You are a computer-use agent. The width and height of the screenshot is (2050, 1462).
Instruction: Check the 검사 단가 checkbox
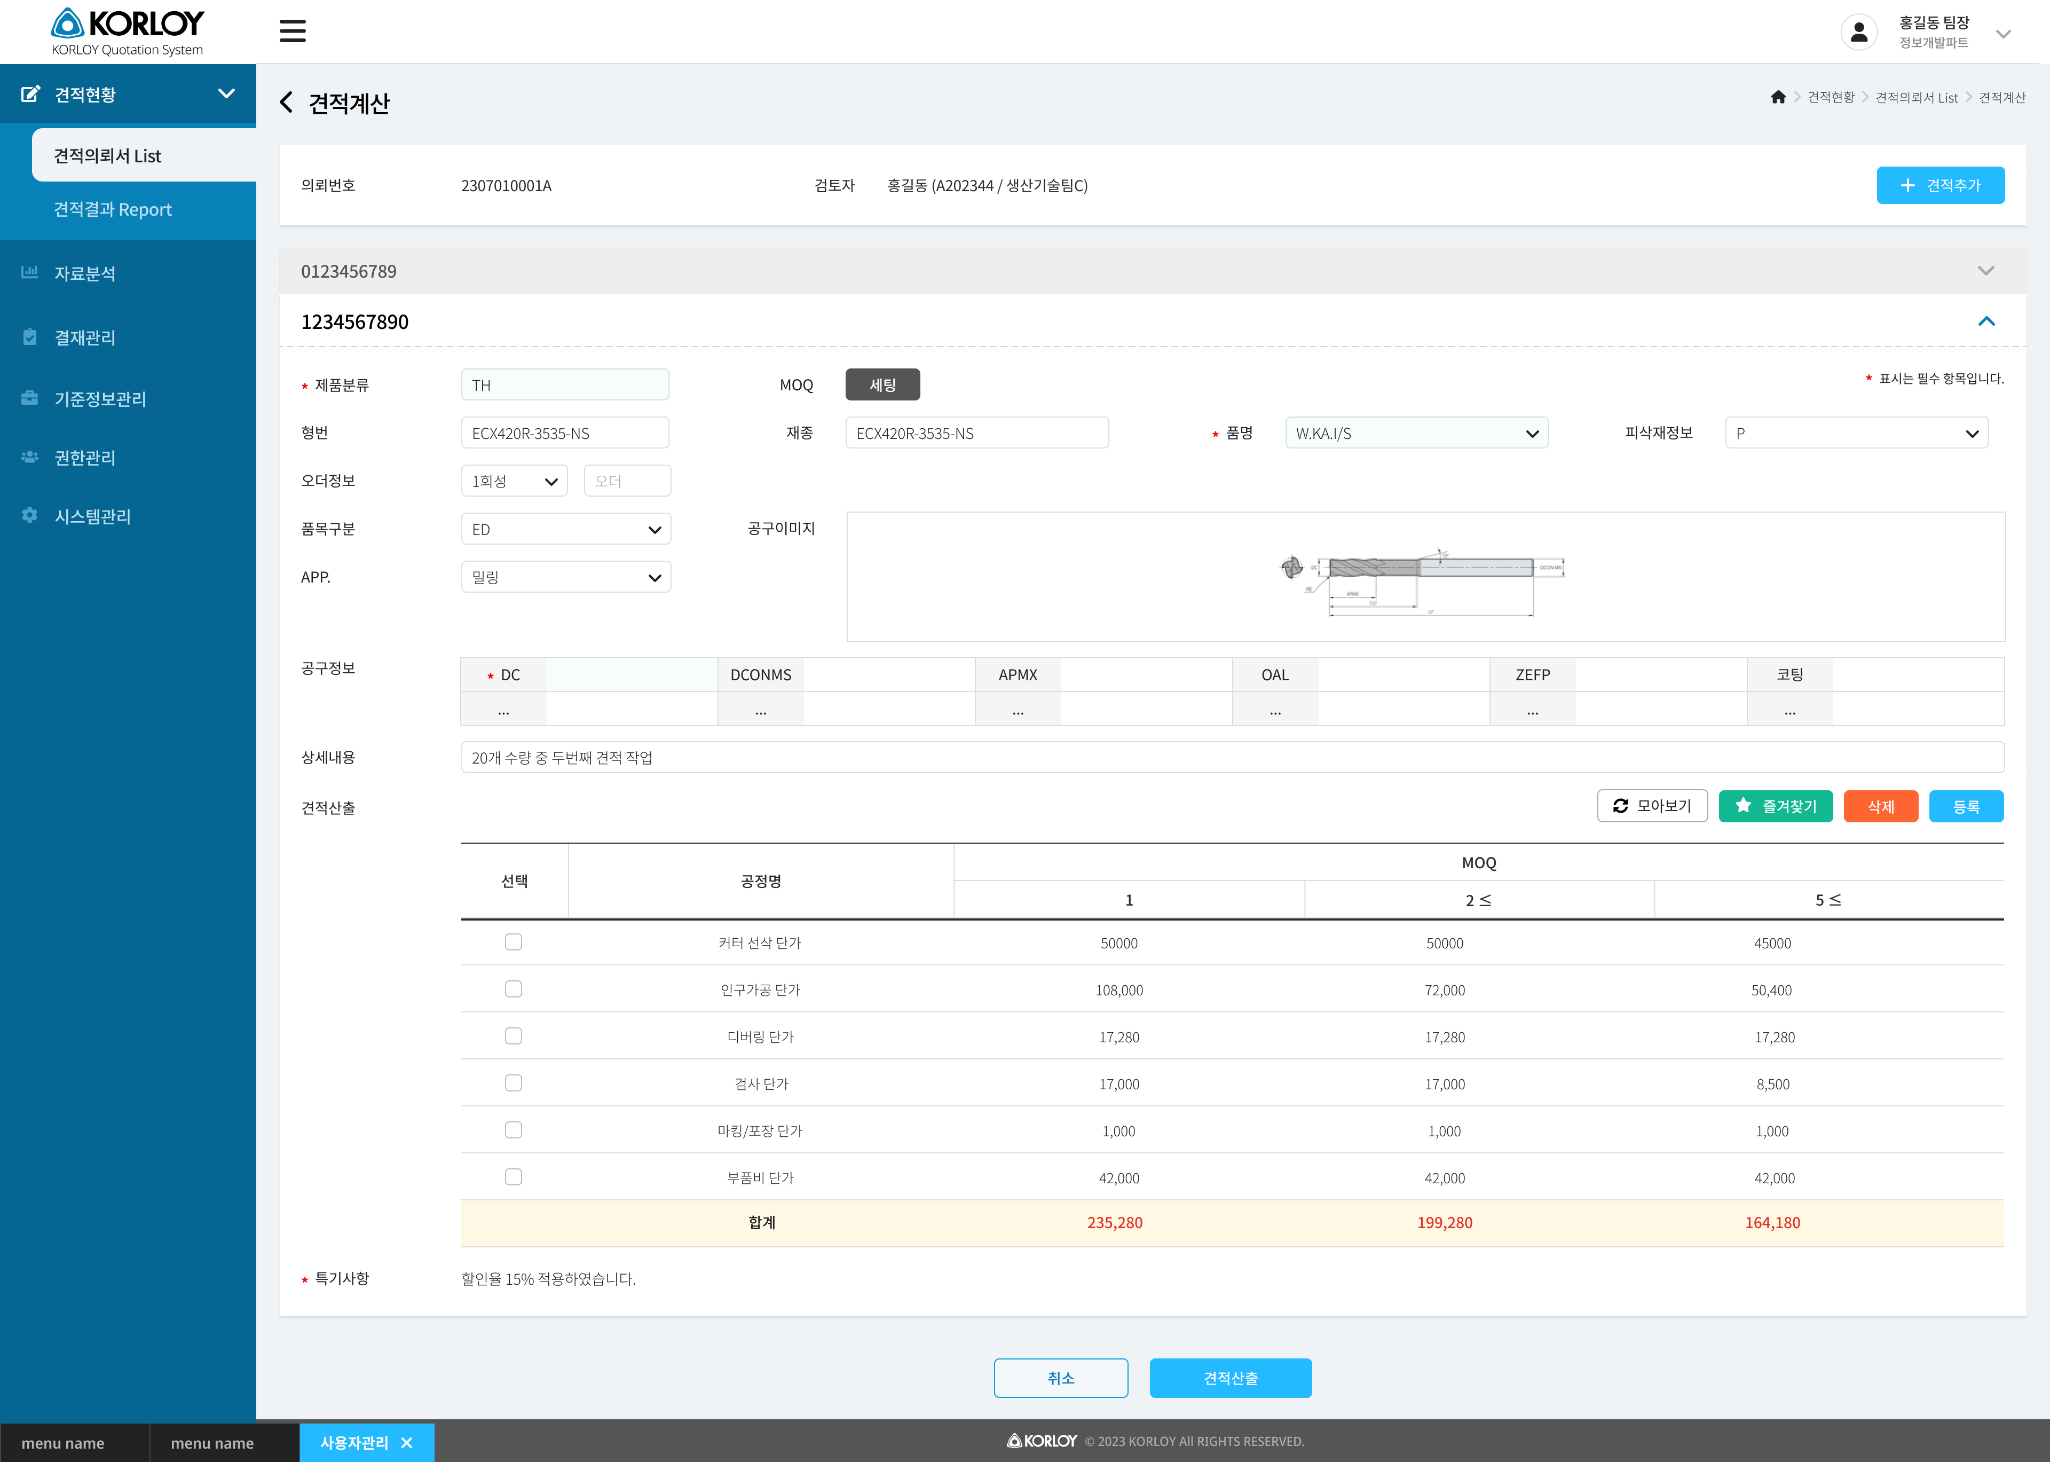coord(513,1083)
